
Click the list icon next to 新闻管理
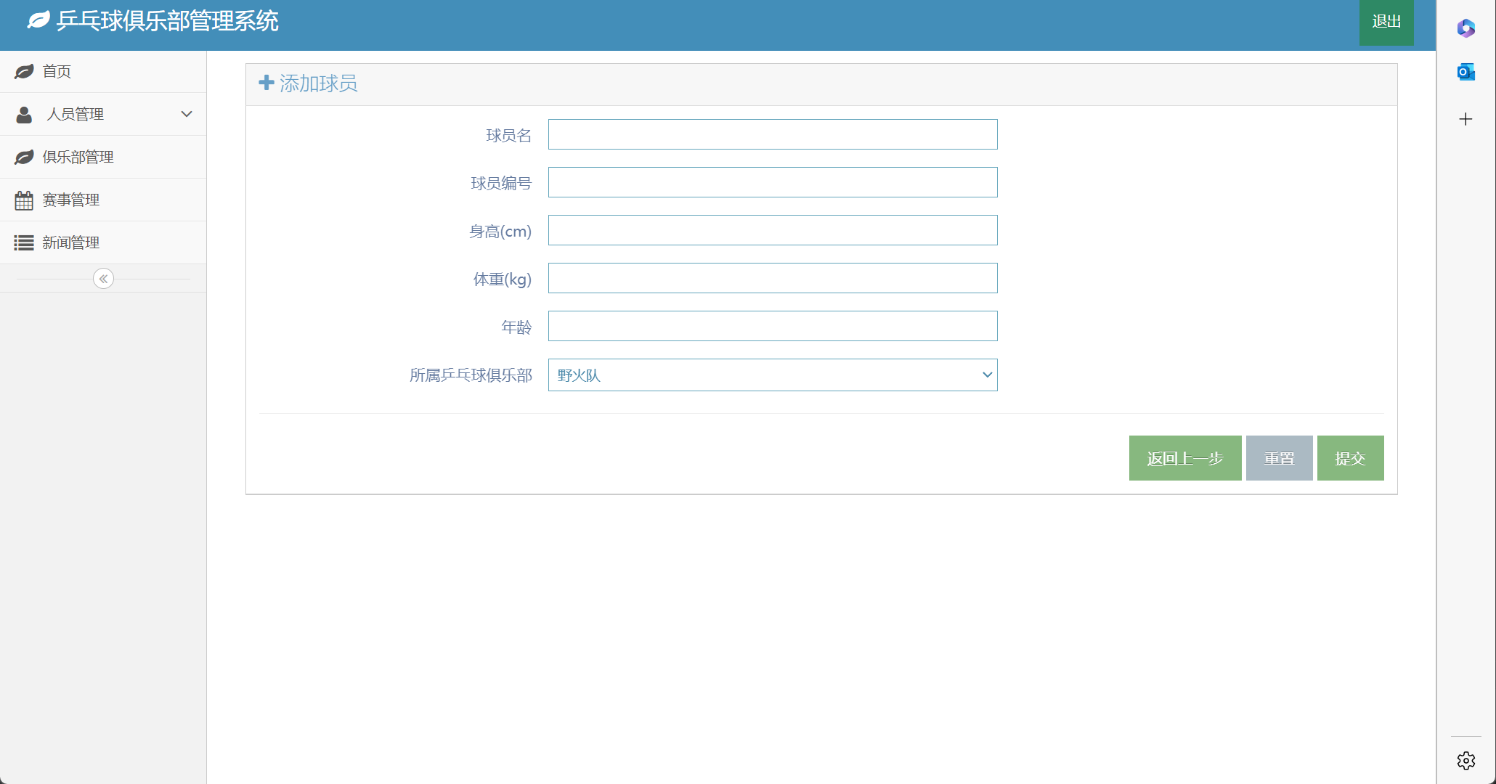pos(24,242)
